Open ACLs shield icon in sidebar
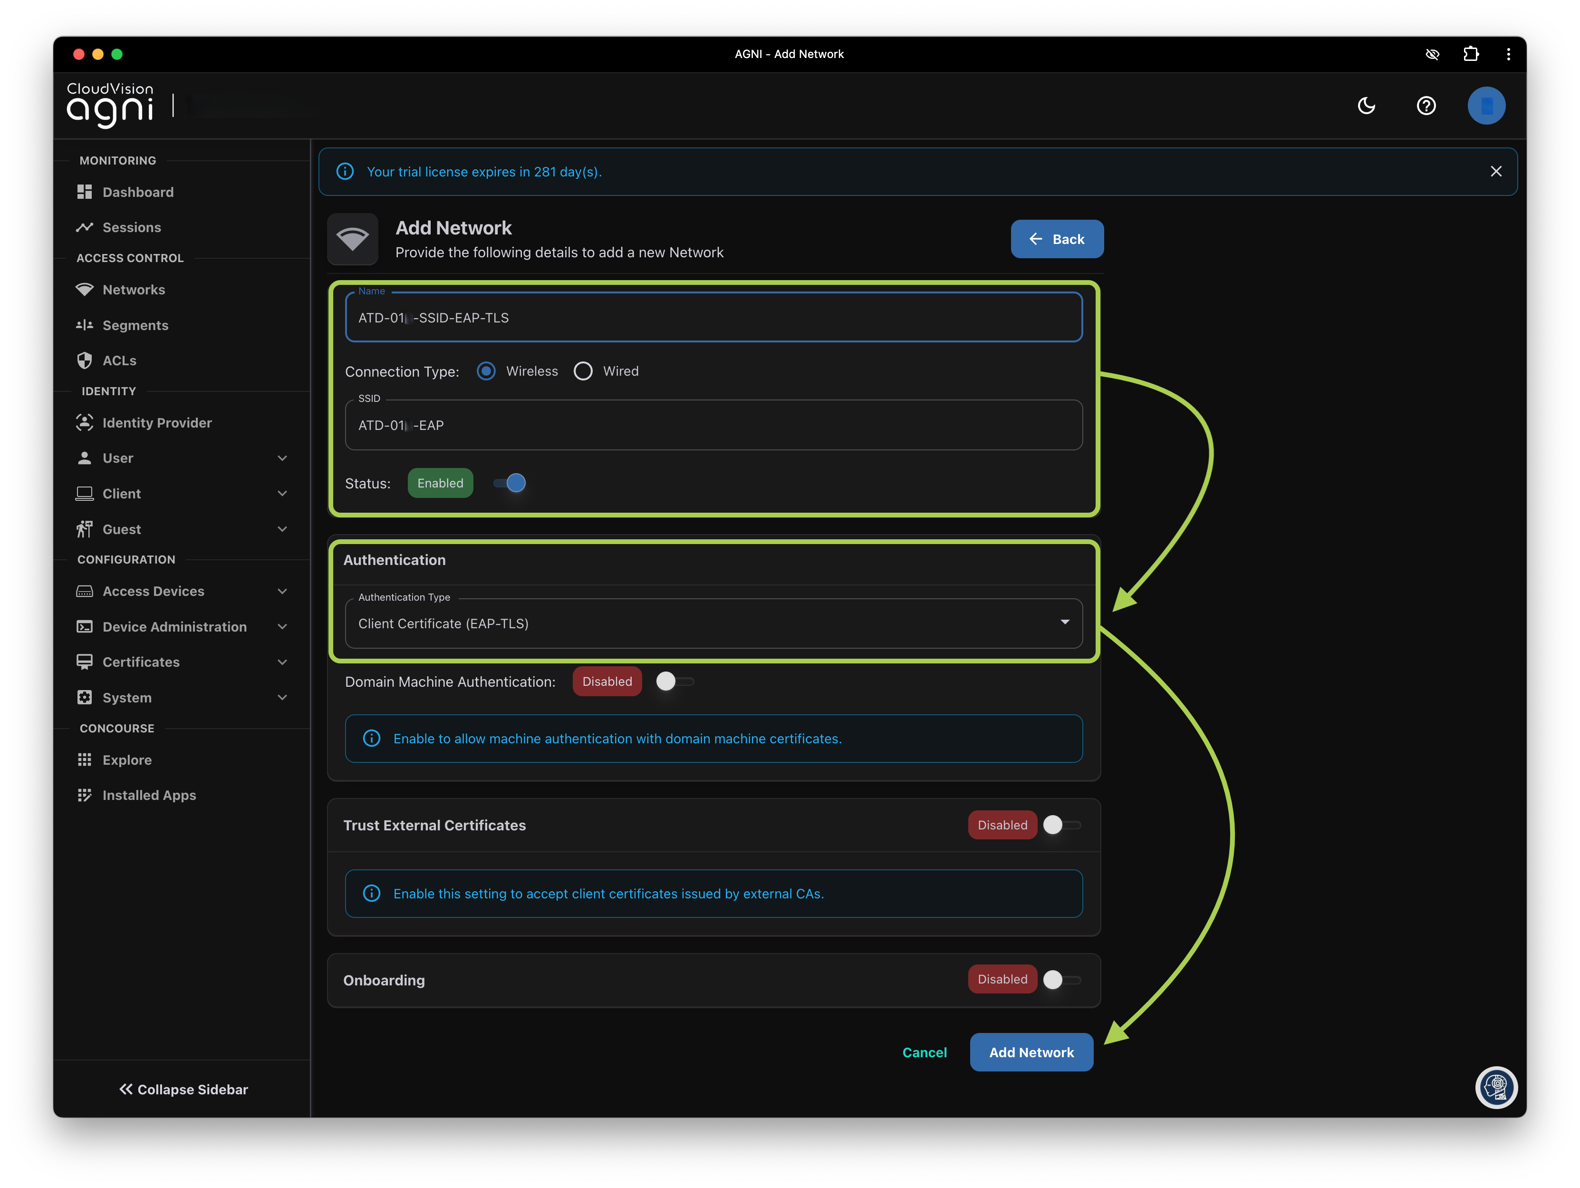The width and height of the screenshot is (1580, 1188). 84,360
